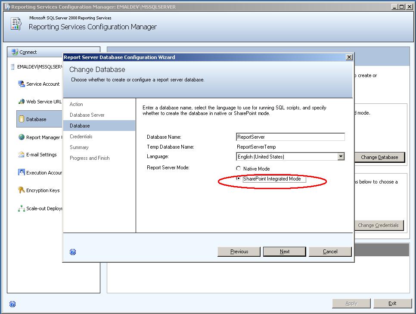Click the title bar application icon
Viewport: 416px width, 314px height.
7,7
